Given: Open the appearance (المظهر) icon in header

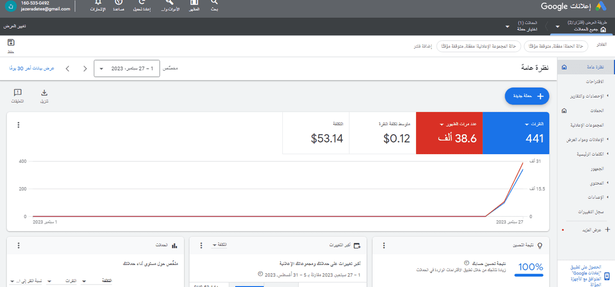Looking at the screenshot, I should click(x=194, y=3).
